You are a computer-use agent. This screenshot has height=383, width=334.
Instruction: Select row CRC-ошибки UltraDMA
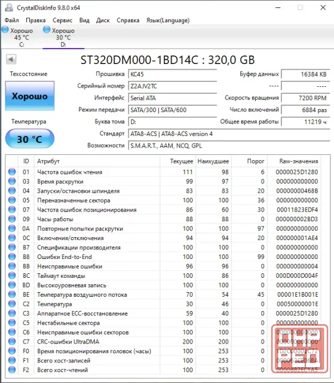point(163,342)
